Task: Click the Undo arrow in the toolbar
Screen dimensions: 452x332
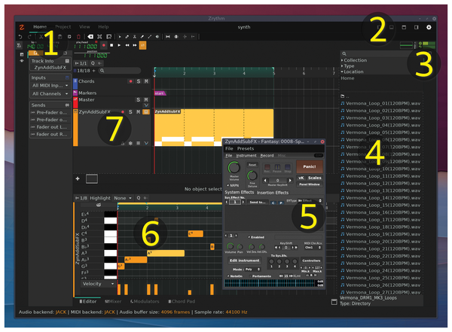Action: pos(20,37)
